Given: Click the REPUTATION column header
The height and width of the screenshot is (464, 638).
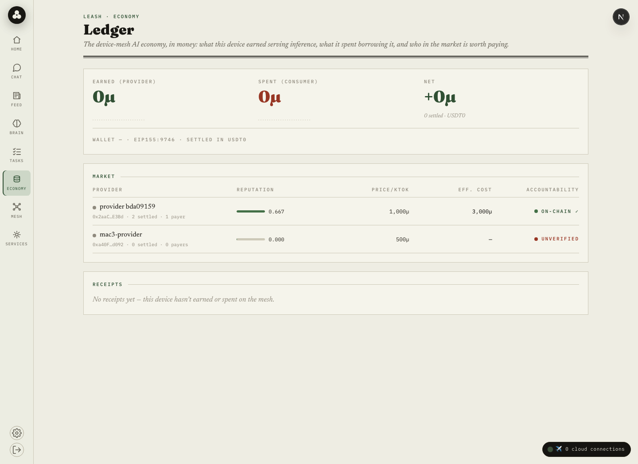Looking at the screenshot, I should click(255, 189).
